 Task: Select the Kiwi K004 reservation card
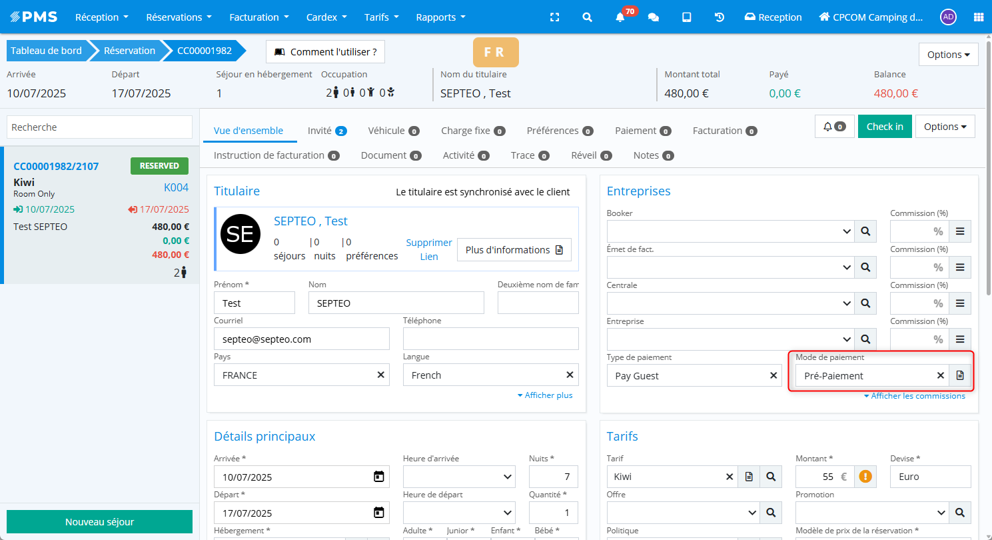(x=101, y=215)
